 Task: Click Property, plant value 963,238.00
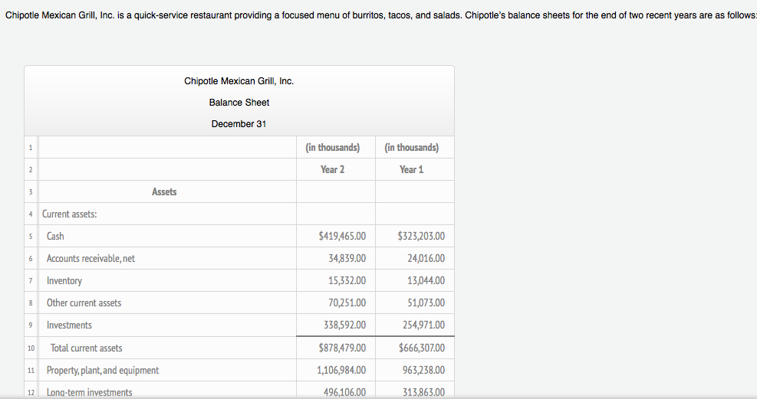point(424,370)
